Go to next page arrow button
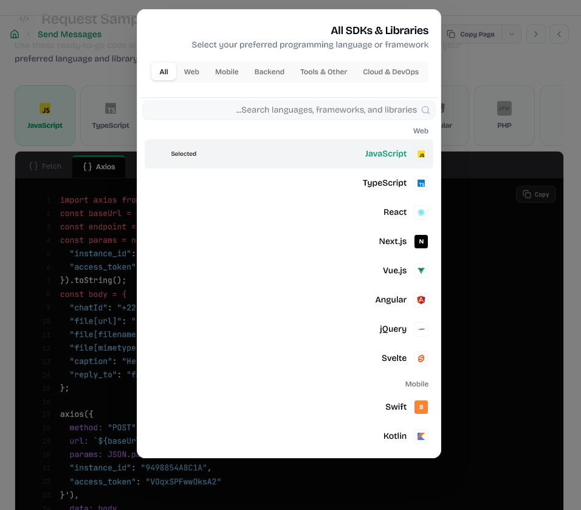 [536, 34]
